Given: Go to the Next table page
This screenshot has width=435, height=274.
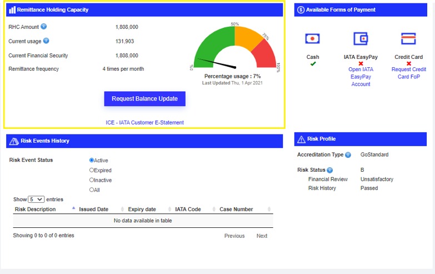Looking at the screenshot, I should point(262,236).
